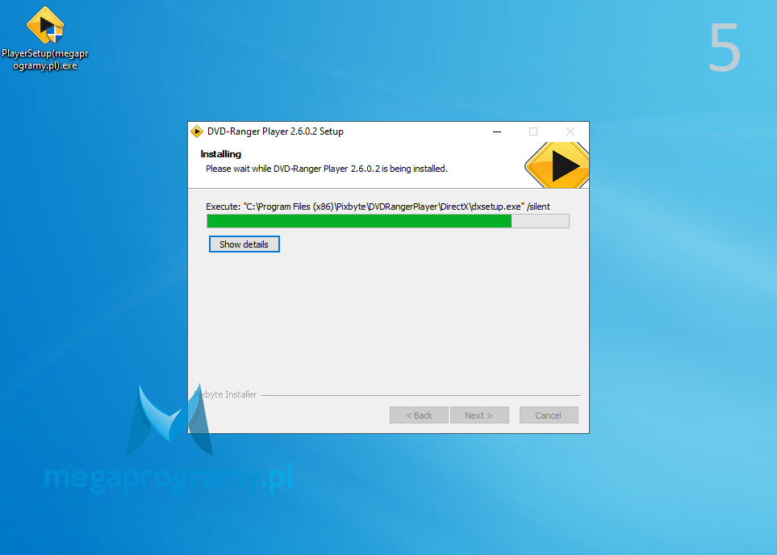Viewport: 777px width, 555px height.
Task: Click the Execute dxsetup.exe status line
Action: pos(378,207)
